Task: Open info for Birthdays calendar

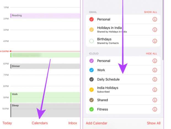Action: (x=155, y=41)
